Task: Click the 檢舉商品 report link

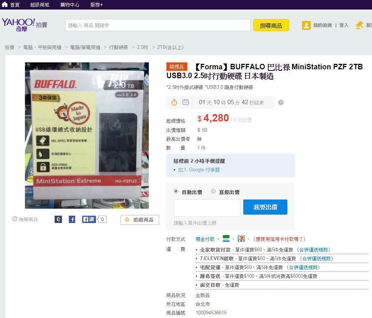Action: point(28,219)
